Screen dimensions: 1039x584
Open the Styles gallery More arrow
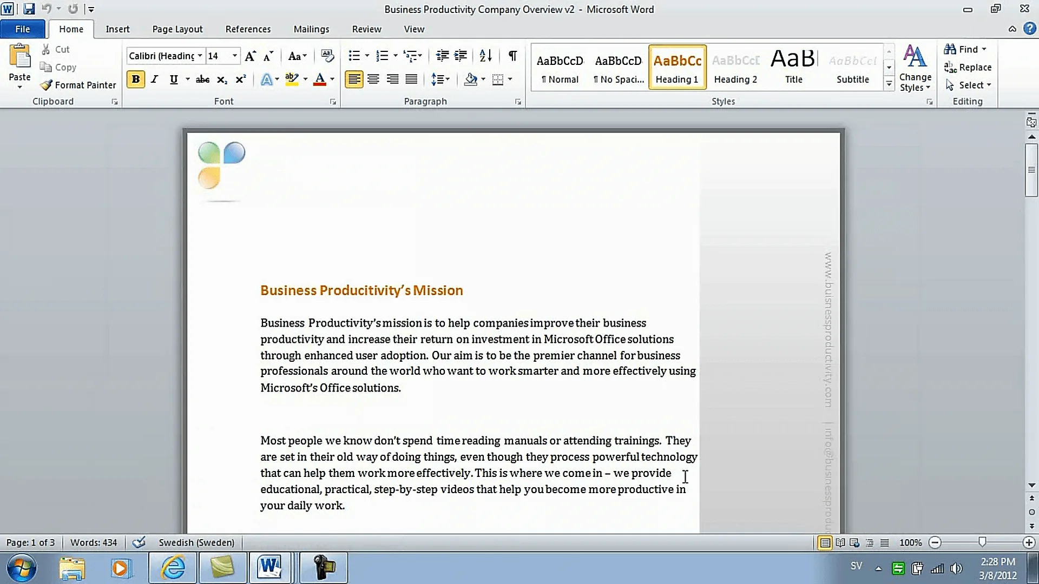pyautogui.click(x=889, y=84)
